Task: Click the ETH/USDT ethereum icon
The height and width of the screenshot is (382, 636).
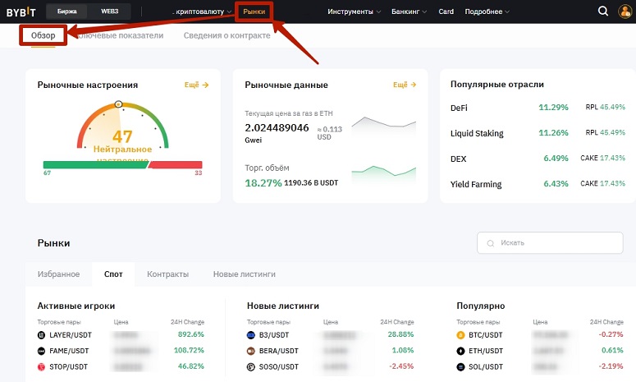Action: [x=460, y=350]
